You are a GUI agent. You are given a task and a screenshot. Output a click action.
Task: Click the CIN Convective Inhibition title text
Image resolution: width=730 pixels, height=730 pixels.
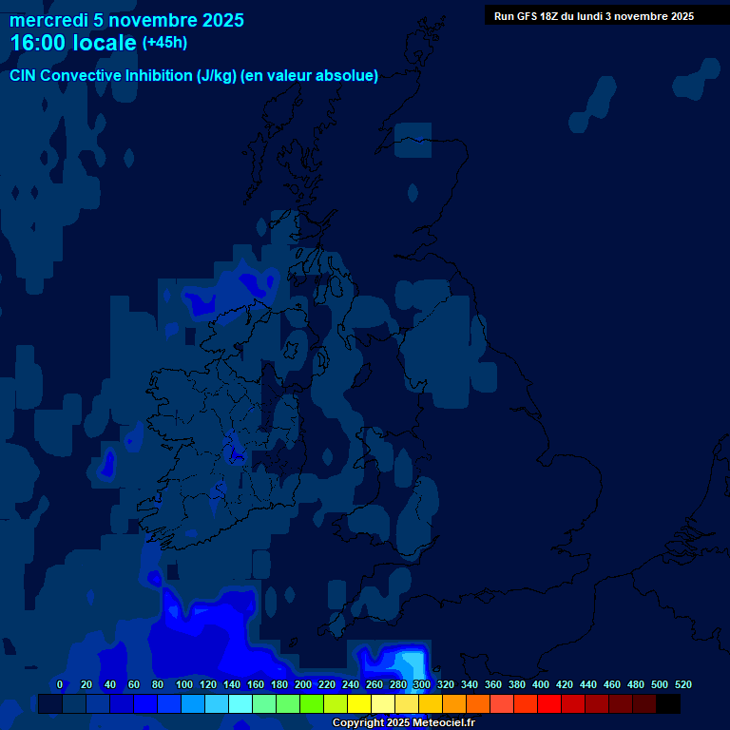[194, 76]
